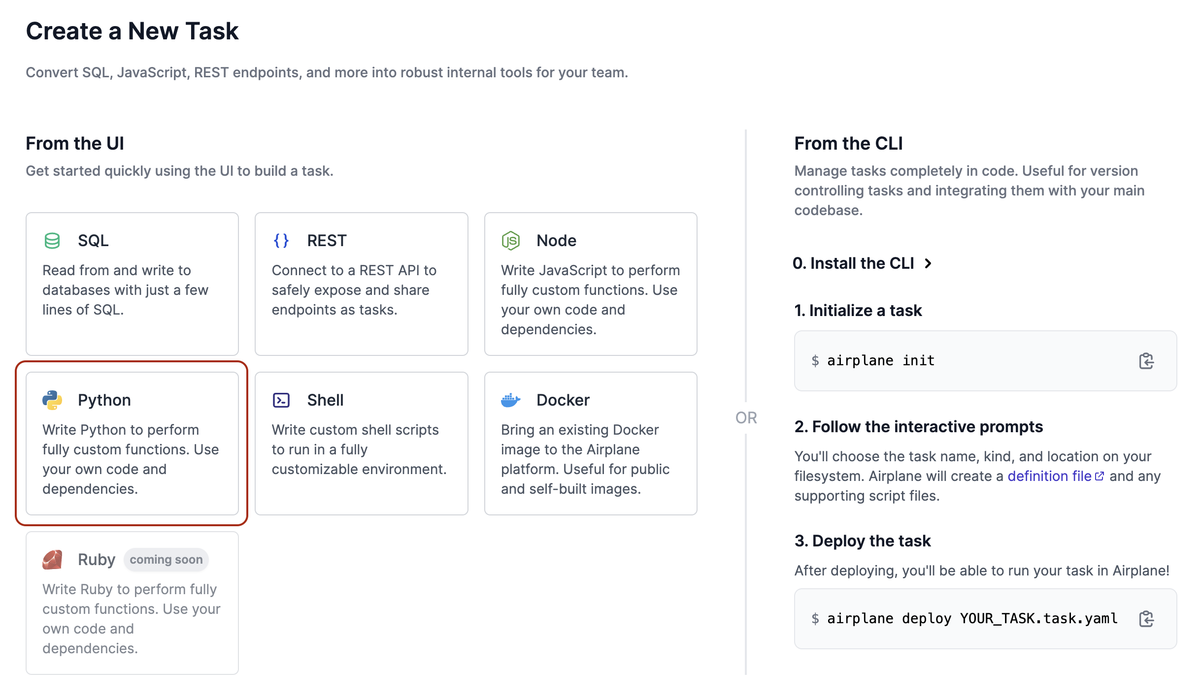Screen dimensions: 1201x700
Task: Click the Docker whale icon
Action: (510, 400)
